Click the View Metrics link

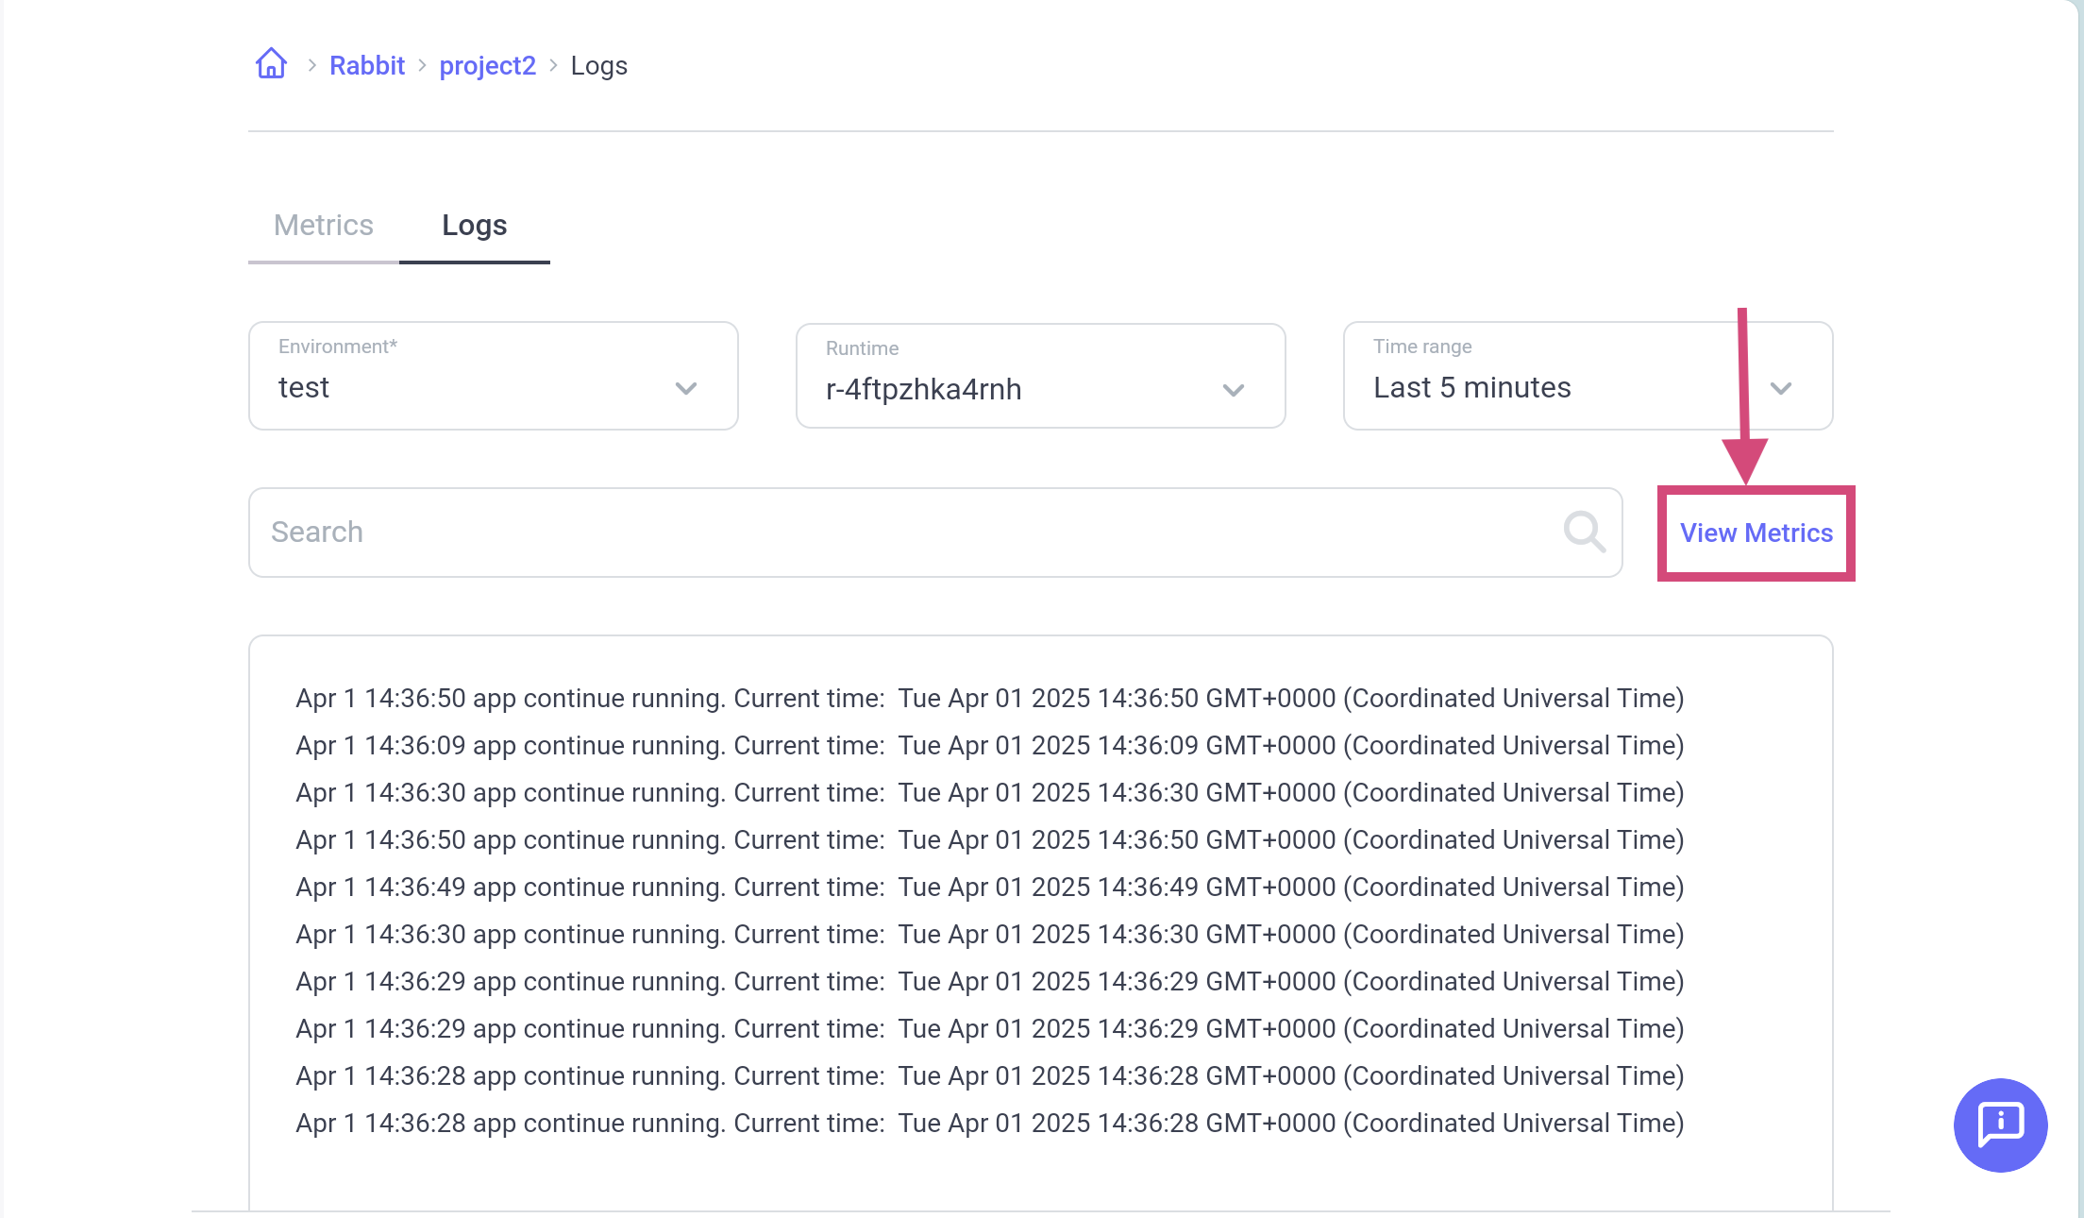click(1756, 533)
